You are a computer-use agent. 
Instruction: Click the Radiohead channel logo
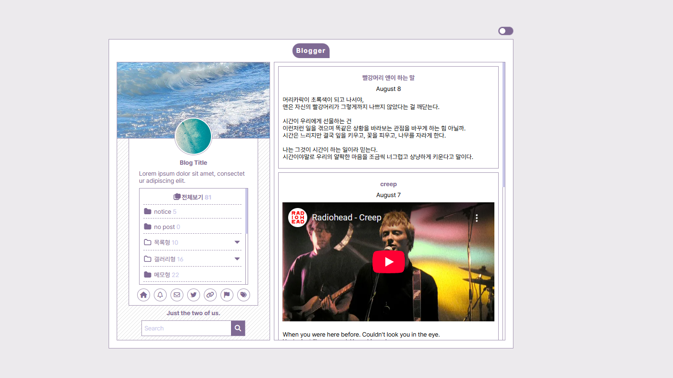point(298,218)
